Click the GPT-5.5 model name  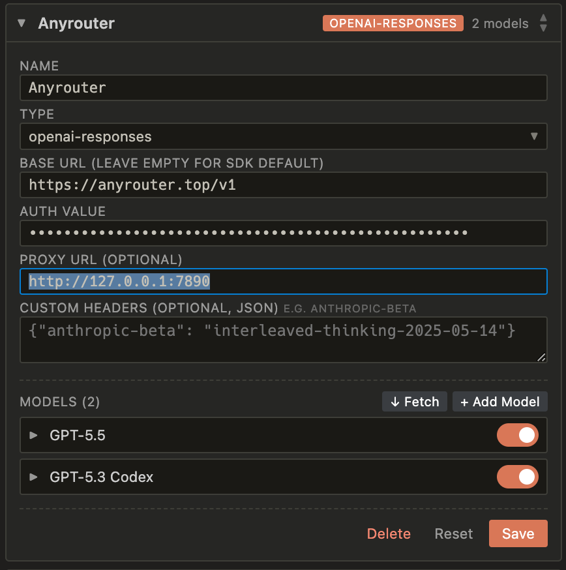pyautogui.click(x=78, y=435)
